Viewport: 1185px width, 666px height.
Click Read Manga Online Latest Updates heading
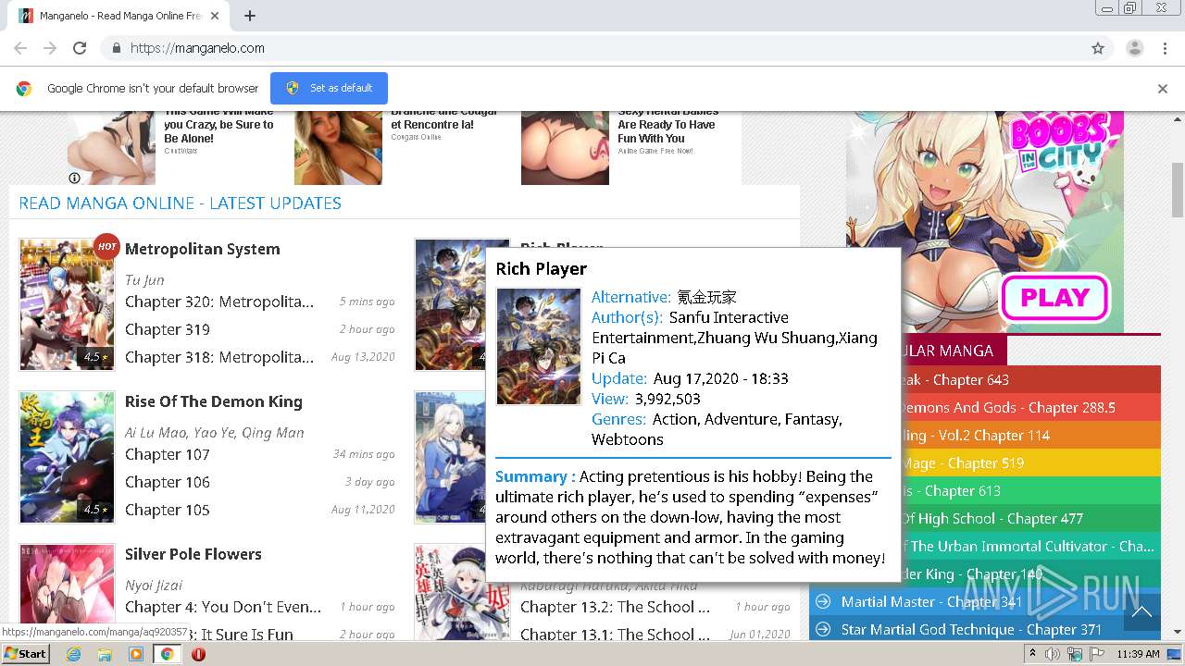(181, 203)
